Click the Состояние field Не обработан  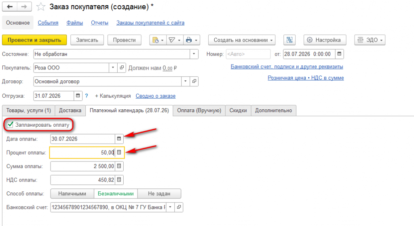[112, 54]
